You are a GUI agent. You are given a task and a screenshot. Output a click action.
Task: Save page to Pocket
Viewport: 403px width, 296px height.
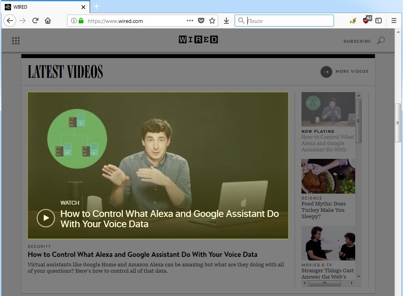201,21
